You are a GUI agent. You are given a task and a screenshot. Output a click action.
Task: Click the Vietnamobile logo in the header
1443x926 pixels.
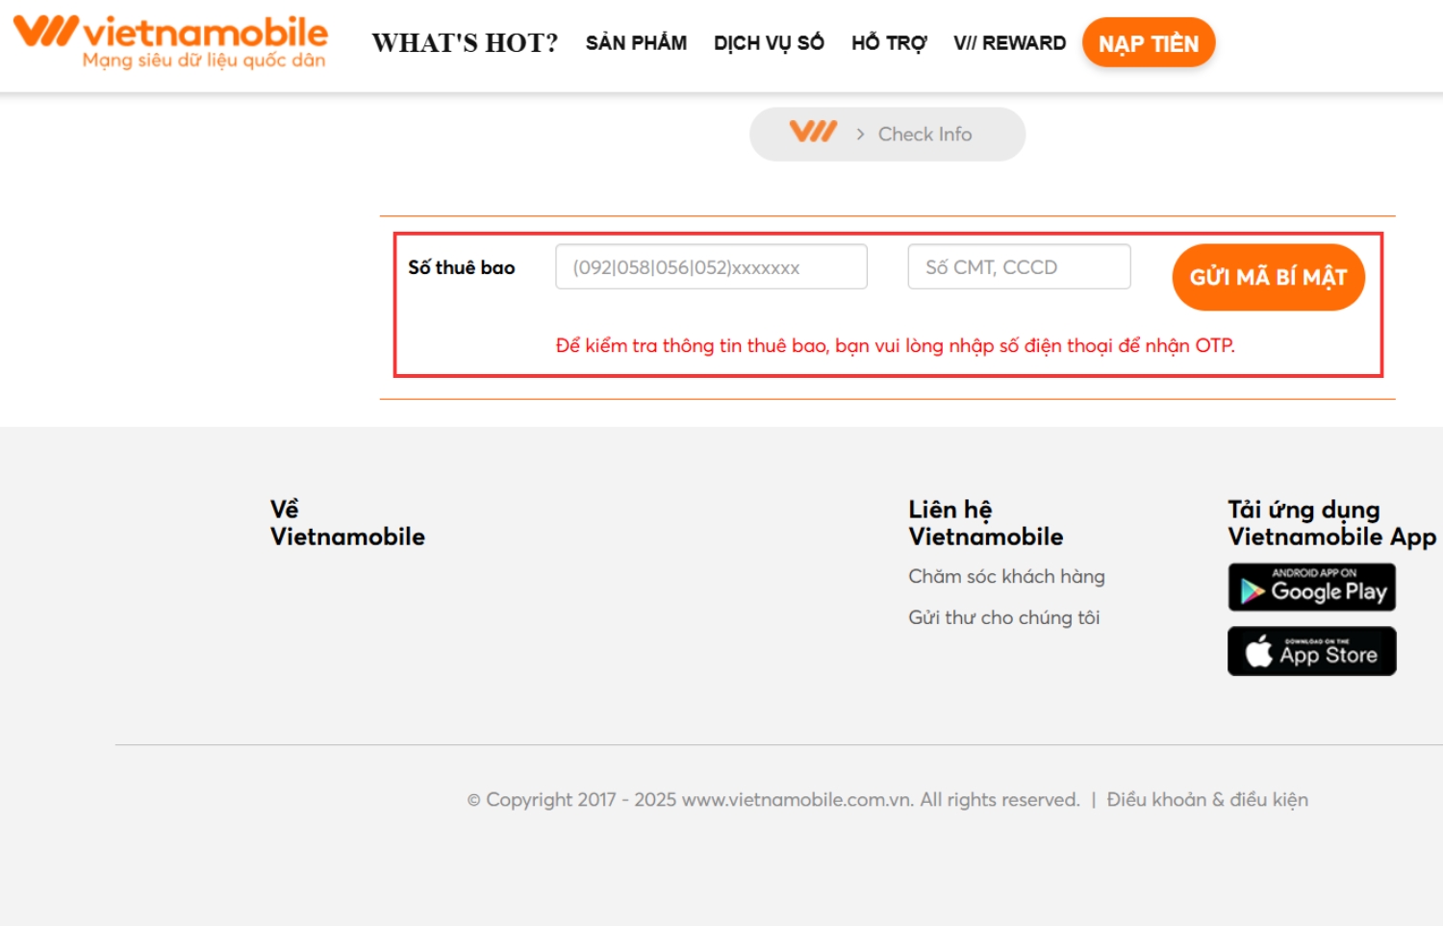pyautogui.click(x=170, y=42)
